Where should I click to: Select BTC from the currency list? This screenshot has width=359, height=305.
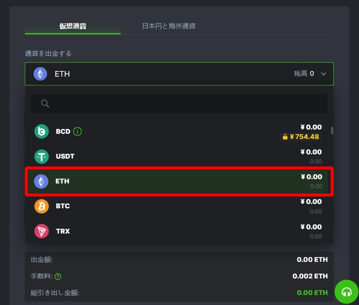(x=179, y=206)
